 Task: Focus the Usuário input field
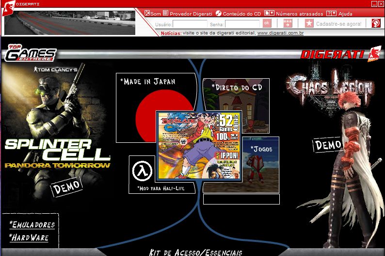point(190,24)
